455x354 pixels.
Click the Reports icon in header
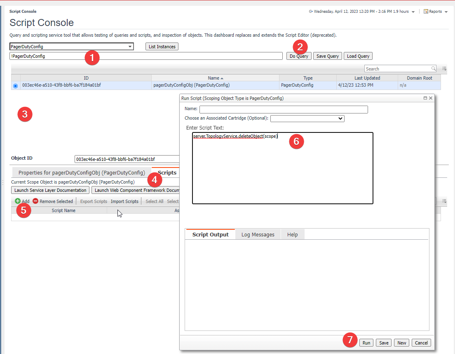426,12
